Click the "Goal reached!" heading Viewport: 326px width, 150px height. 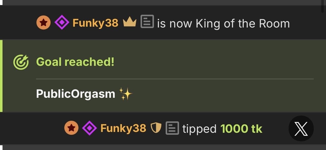[x=75, y=62]
